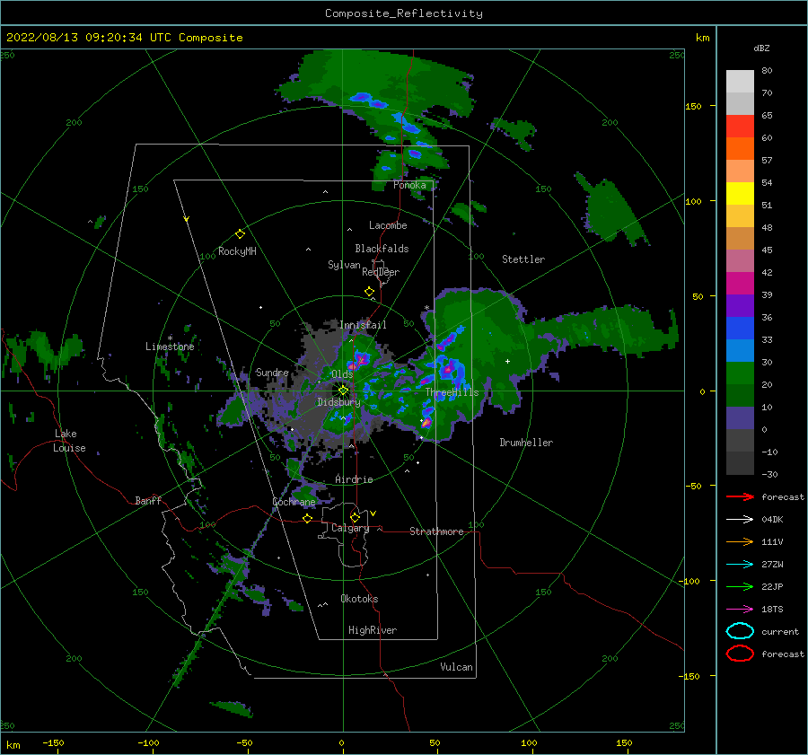Image resolution: width=808 pixels, height=755 pixels.
Task: Click the intense storm cell southeast of ThreeHills
Action: [x=426, y=423]
